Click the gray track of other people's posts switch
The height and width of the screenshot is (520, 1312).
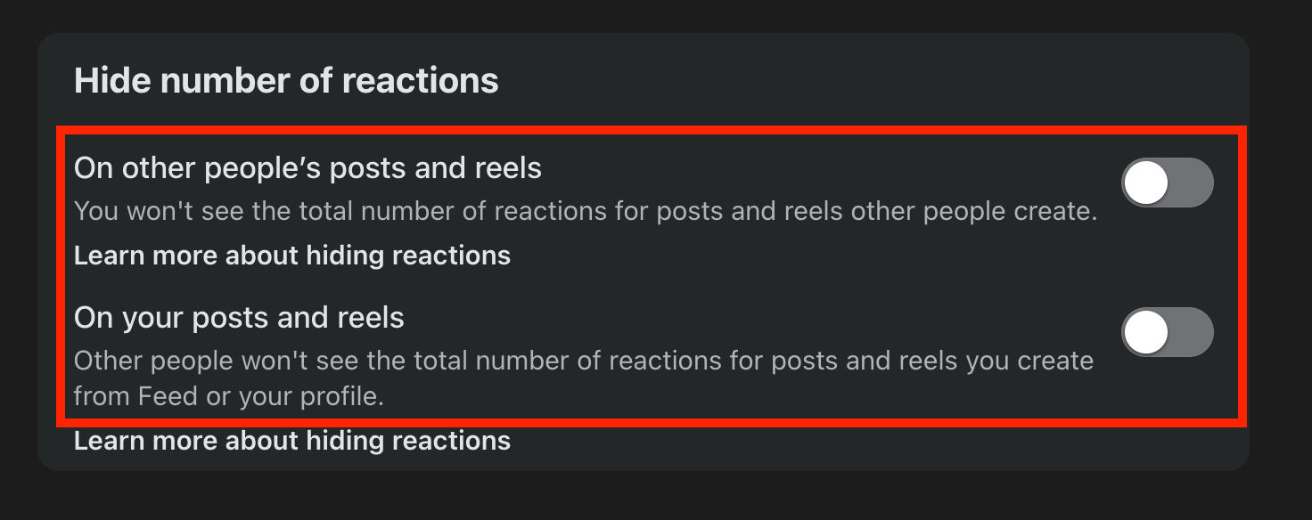pos(1193,183)
